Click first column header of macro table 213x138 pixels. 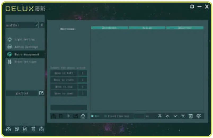(109, 28)
